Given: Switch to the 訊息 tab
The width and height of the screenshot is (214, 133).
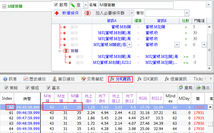Looking at the screenshot, I should (x=10, y=79).
